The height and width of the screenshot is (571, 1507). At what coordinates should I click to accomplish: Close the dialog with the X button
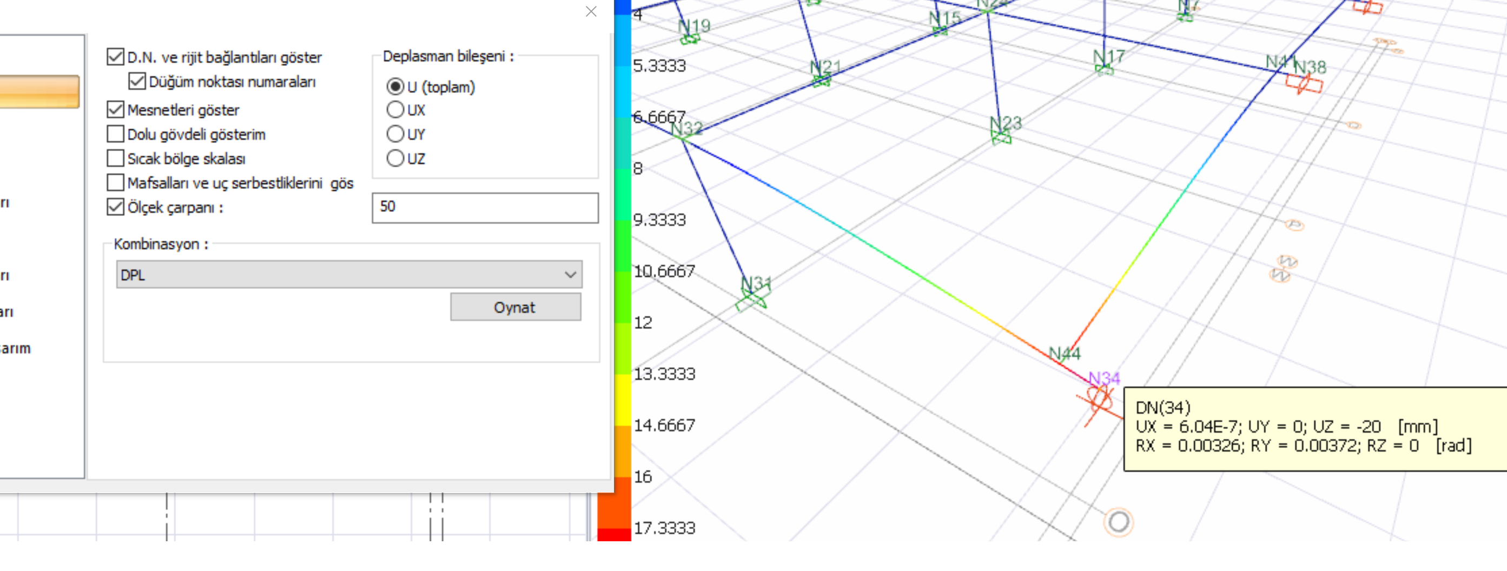pos(591,11)
